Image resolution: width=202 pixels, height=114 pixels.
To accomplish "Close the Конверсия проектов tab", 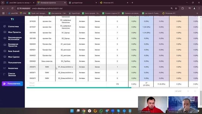I will 65,3.
